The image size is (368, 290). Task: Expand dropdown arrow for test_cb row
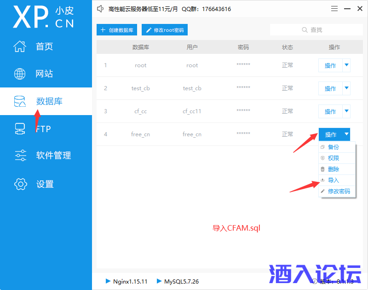coord(346,88)
